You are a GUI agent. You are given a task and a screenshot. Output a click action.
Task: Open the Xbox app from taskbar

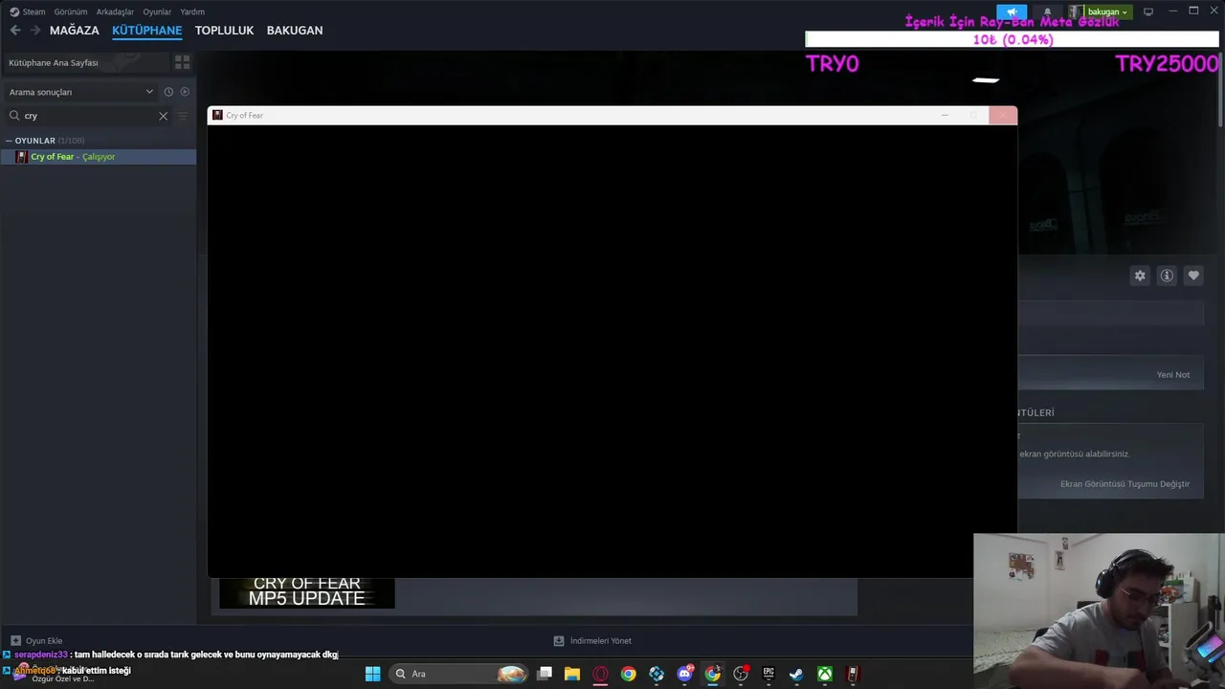tap(824, 674)
